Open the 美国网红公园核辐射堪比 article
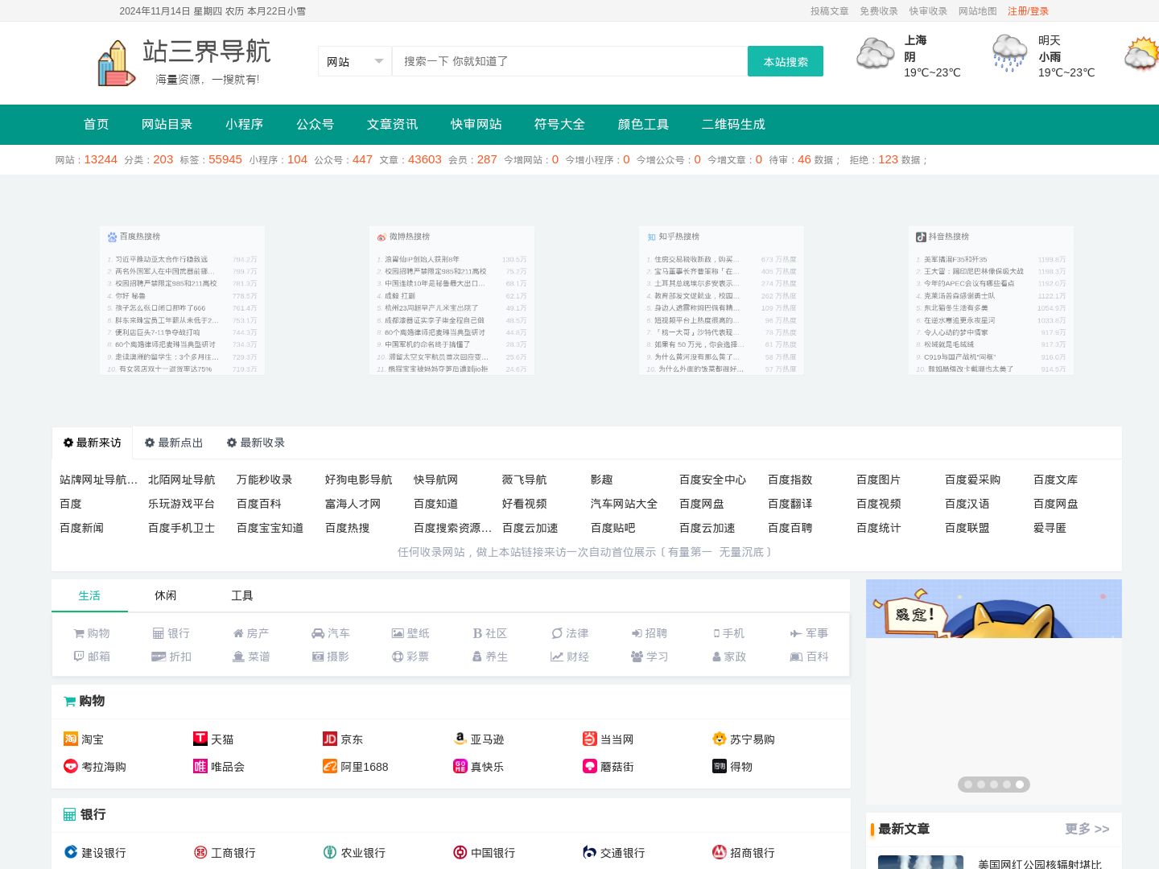 [1040, 864]
